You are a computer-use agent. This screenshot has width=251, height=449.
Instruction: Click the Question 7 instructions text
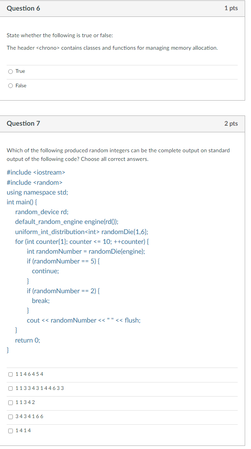118,155
